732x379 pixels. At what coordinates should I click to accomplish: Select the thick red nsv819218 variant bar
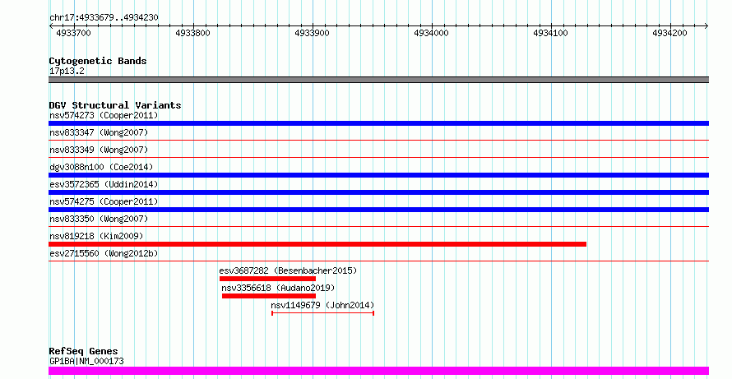pyautogui.click(x=317, y=244)
